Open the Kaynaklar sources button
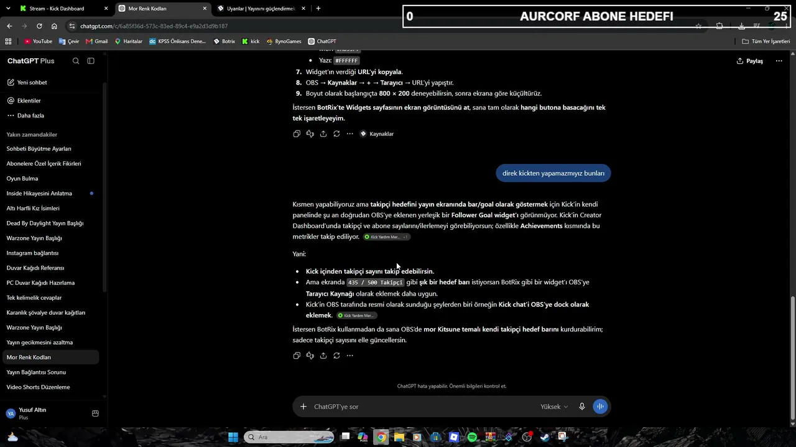This screenshot has height=447, width=796. [377, 133]
